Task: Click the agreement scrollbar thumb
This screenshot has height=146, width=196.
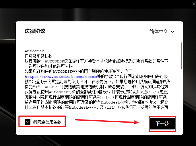Action: pyautogui.click(x=181, y=56)
